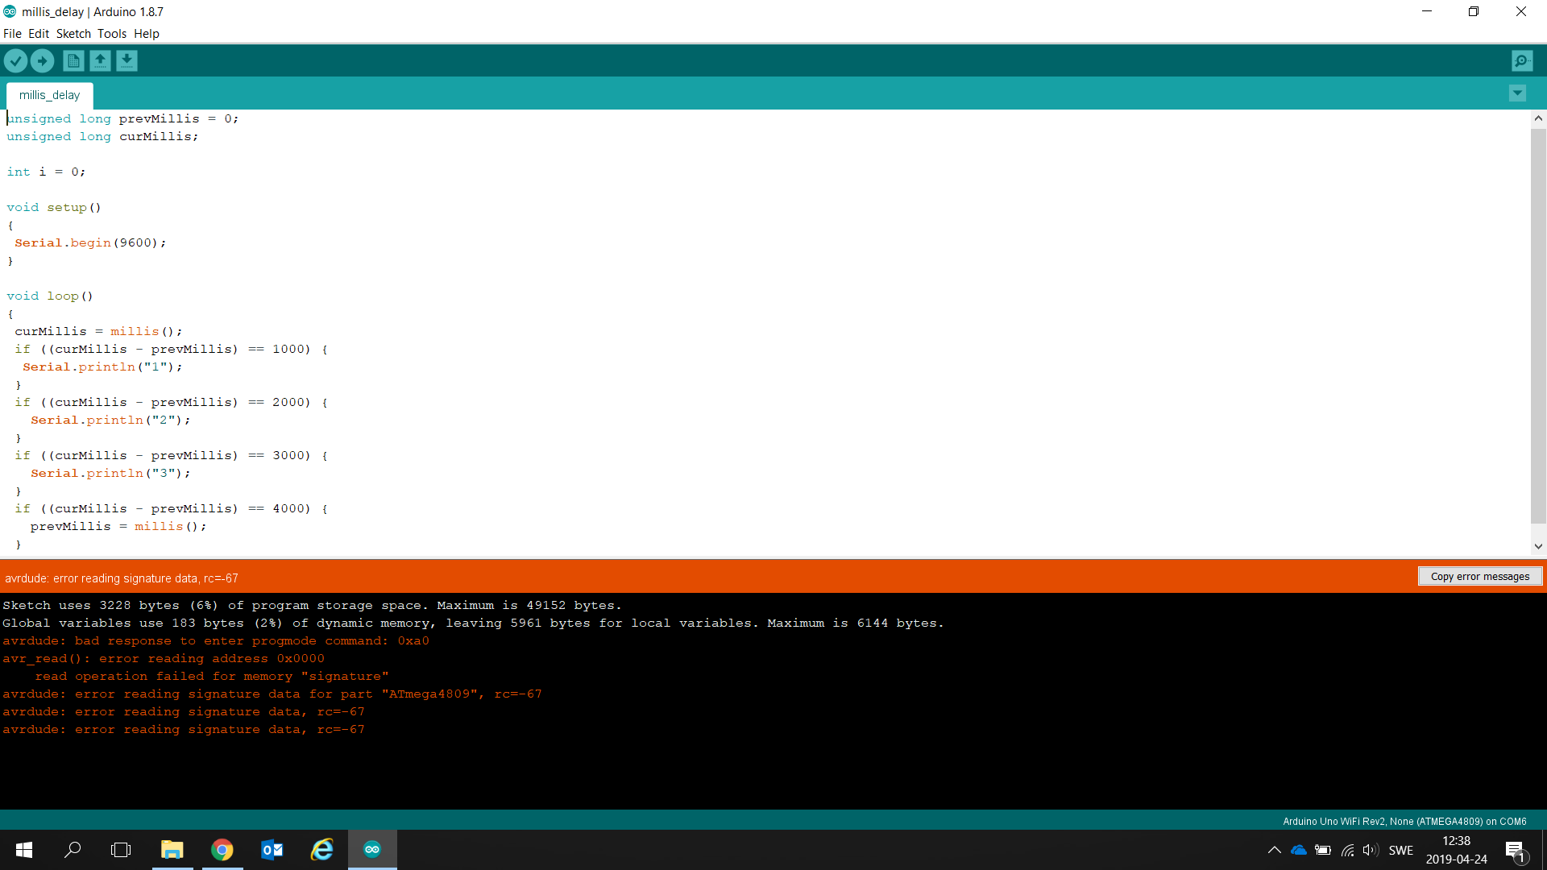
Task: Open the Tools menu
Action: 111,34
